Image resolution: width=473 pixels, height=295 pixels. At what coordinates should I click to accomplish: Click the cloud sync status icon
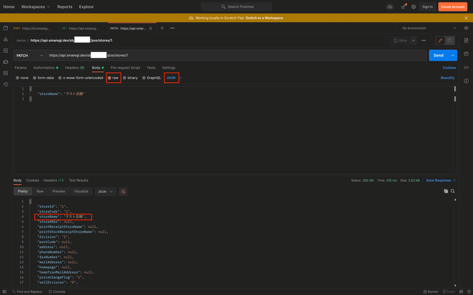coord(390,6)
